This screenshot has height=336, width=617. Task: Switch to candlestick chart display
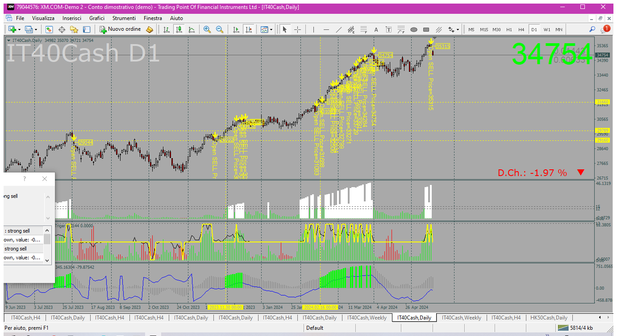click(x=179, y=29)
